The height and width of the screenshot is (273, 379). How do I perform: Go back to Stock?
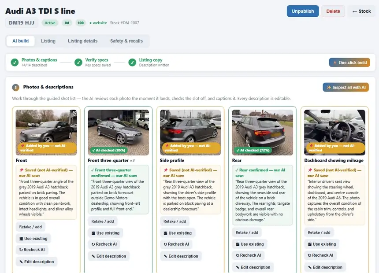point(361,11)
